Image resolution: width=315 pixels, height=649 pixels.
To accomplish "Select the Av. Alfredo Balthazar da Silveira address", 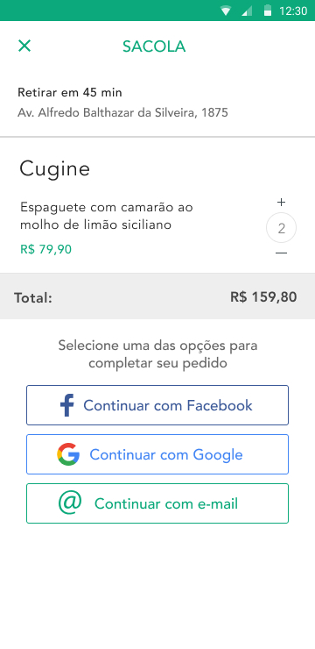I will click(122, 112).
